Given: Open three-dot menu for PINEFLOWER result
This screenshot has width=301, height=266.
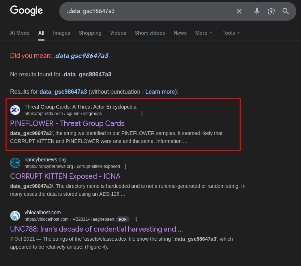Looking at the screenshot, I should point(142,114).
